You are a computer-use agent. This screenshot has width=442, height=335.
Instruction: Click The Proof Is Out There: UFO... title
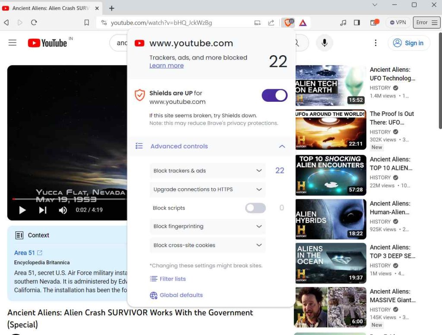(392, 118)
